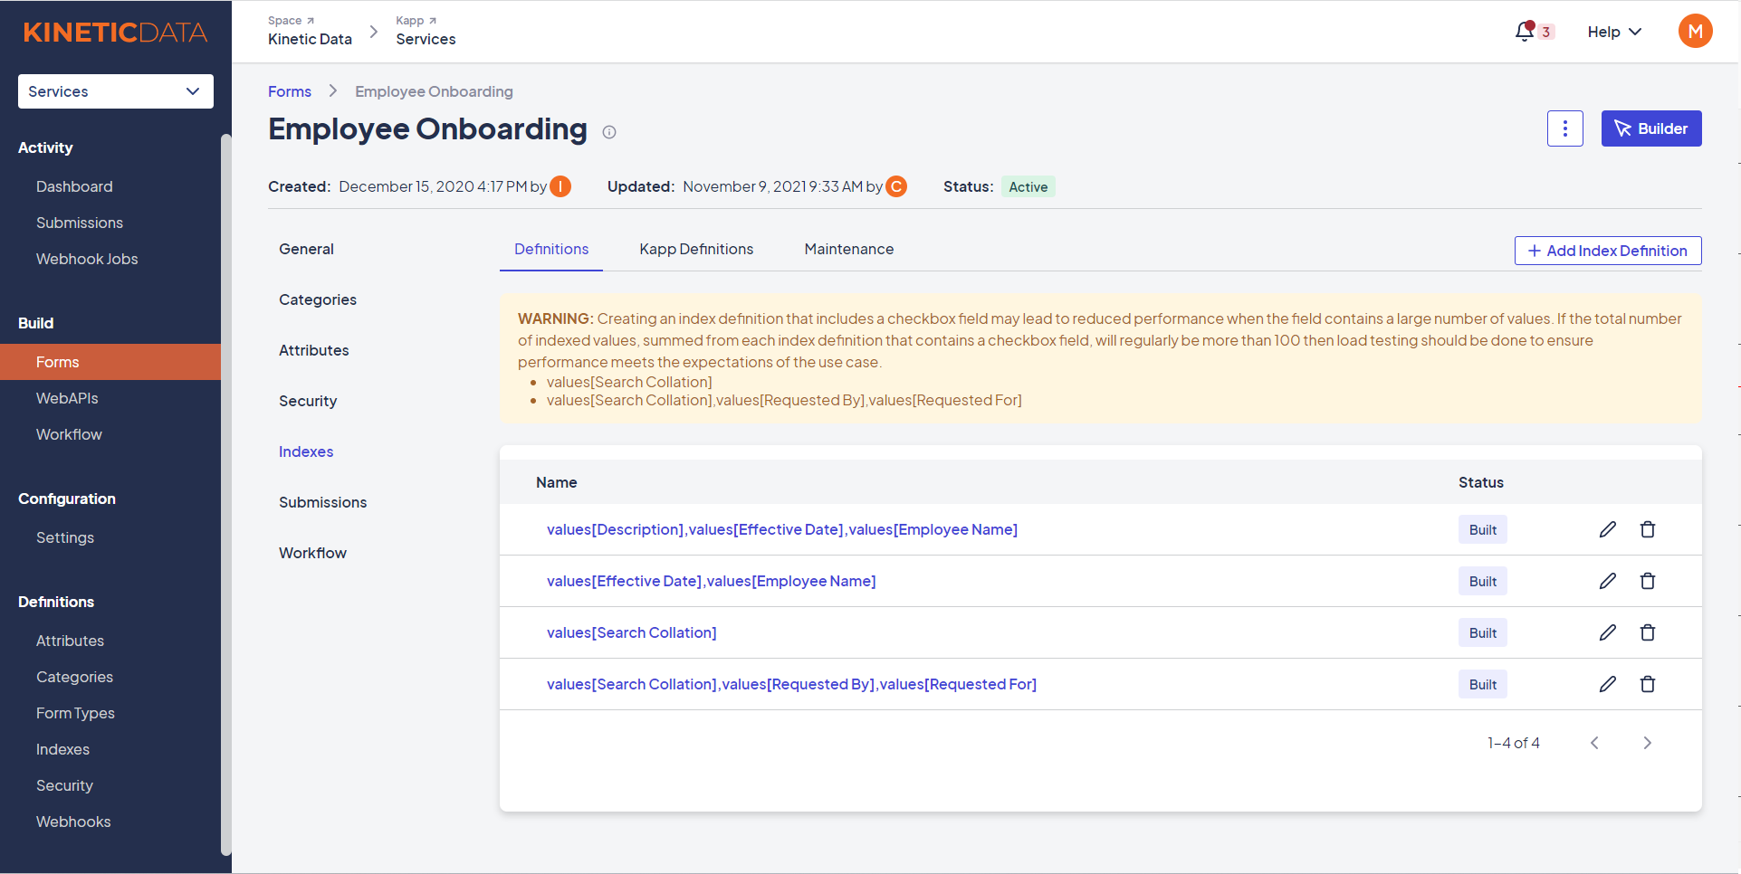This screenshot has width=1741, height=874.
Task: Open the notifications bell
Action: click(x=1526, y=32)
